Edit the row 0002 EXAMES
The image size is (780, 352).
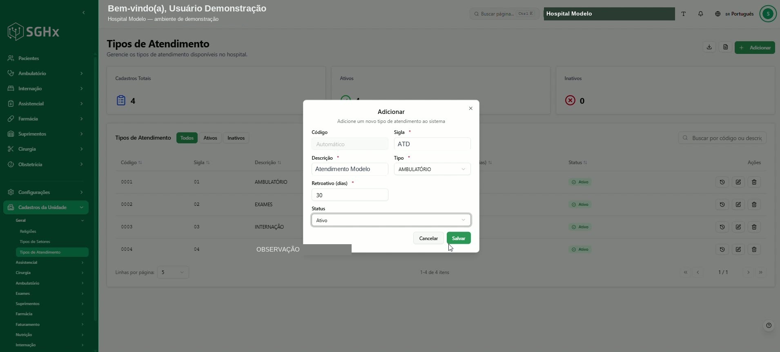click(738, 205)
